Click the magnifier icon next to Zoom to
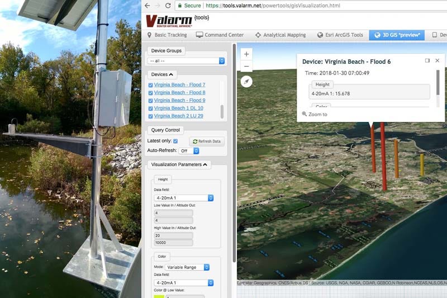The height and width of the screenshot is (298, 447). pos(304,114)
